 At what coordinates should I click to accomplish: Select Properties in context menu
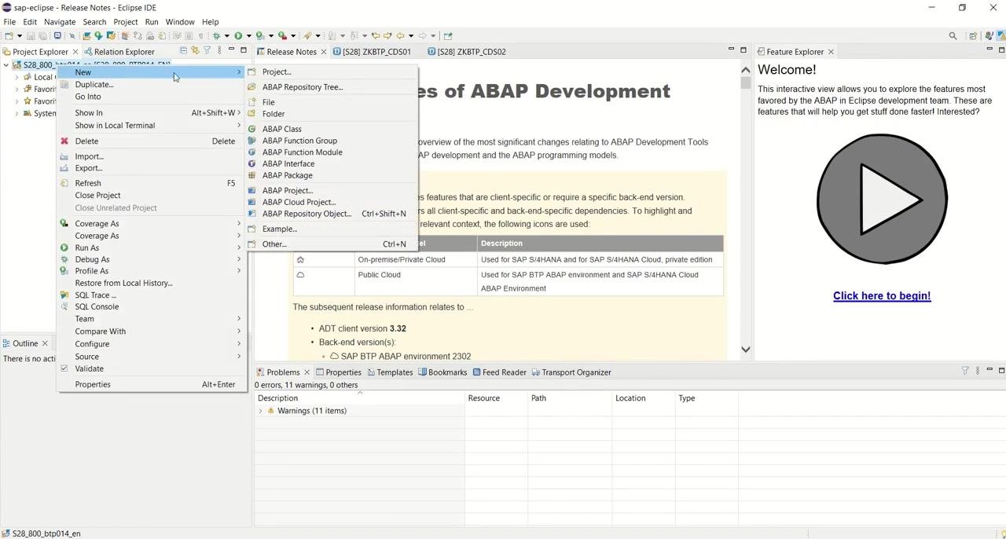click(x=153, y=384)
